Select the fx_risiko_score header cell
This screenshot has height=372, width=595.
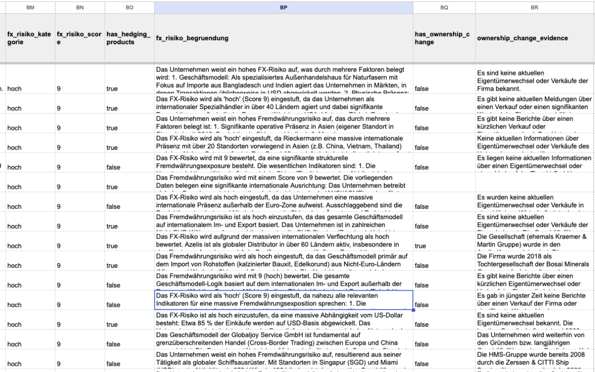pyautogui.click(x=79, y=38)
